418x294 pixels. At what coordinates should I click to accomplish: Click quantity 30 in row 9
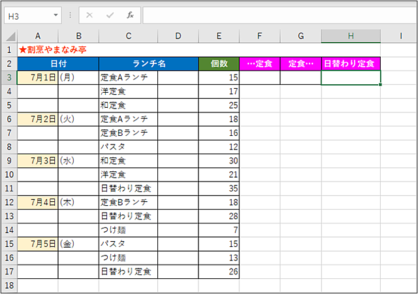click(x=219, y=161)
